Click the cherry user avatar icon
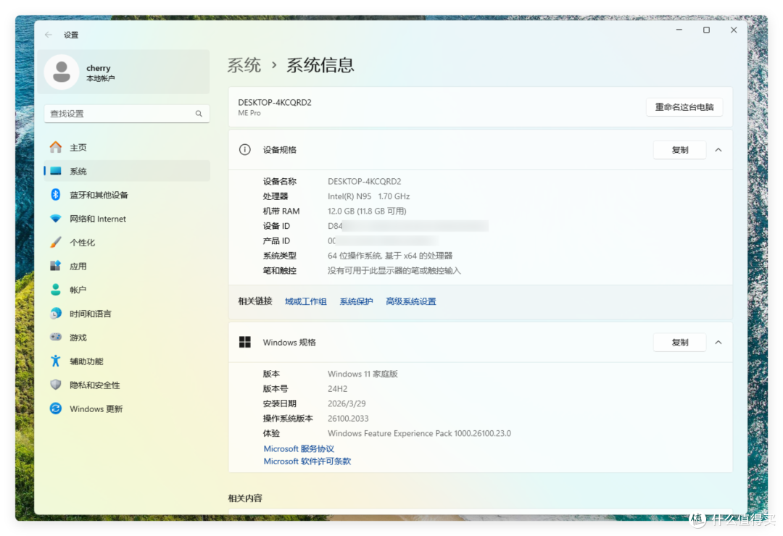Screen dimensions: 783x536 pyautogui.click(x=62, y=72)
